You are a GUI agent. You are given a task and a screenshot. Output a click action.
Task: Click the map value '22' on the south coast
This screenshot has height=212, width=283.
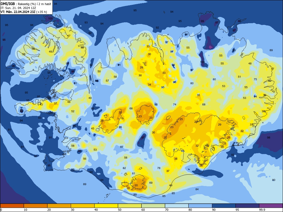[128, 188]
